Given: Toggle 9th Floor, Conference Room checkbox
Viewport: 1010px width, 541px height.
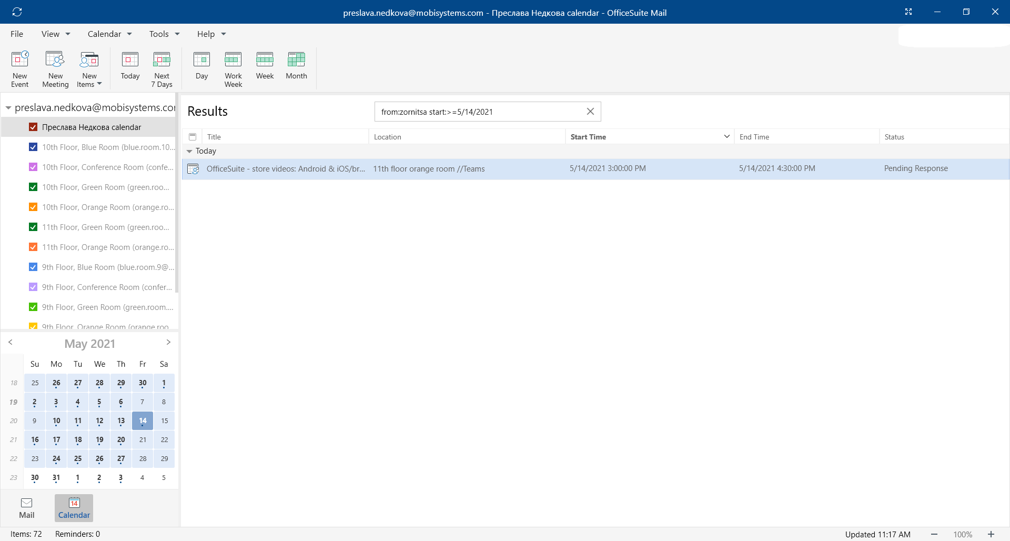Looking at the screenshot, I should 33,287.
